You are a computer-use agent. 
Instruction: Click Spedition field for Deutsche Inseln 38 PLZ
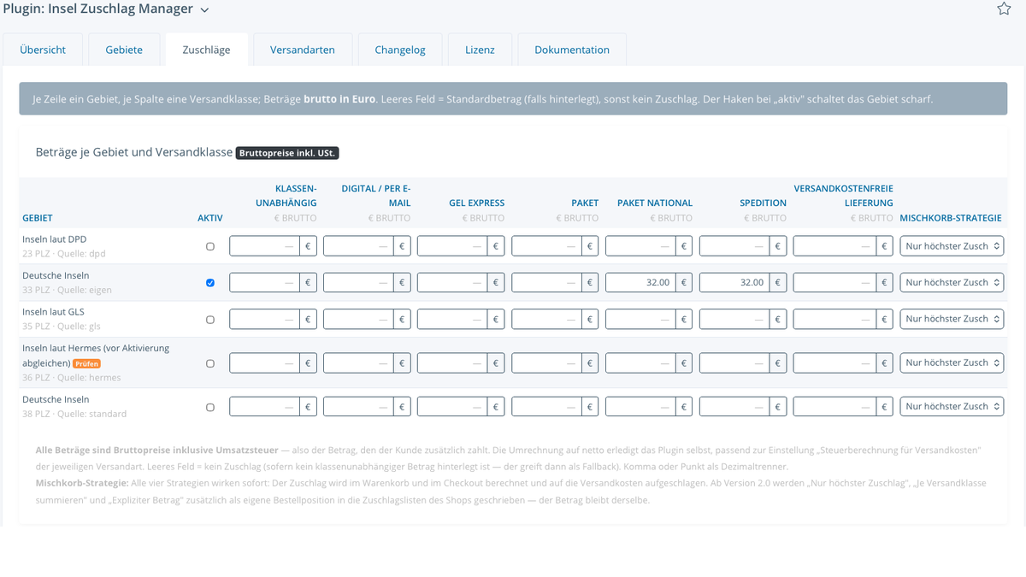pos(734,407)
